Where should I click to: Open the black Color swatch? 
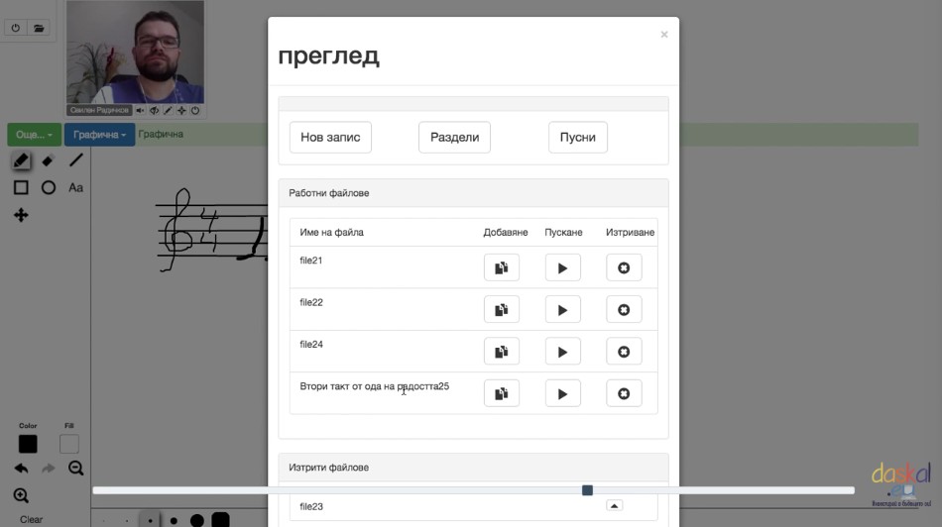[28, 444]
